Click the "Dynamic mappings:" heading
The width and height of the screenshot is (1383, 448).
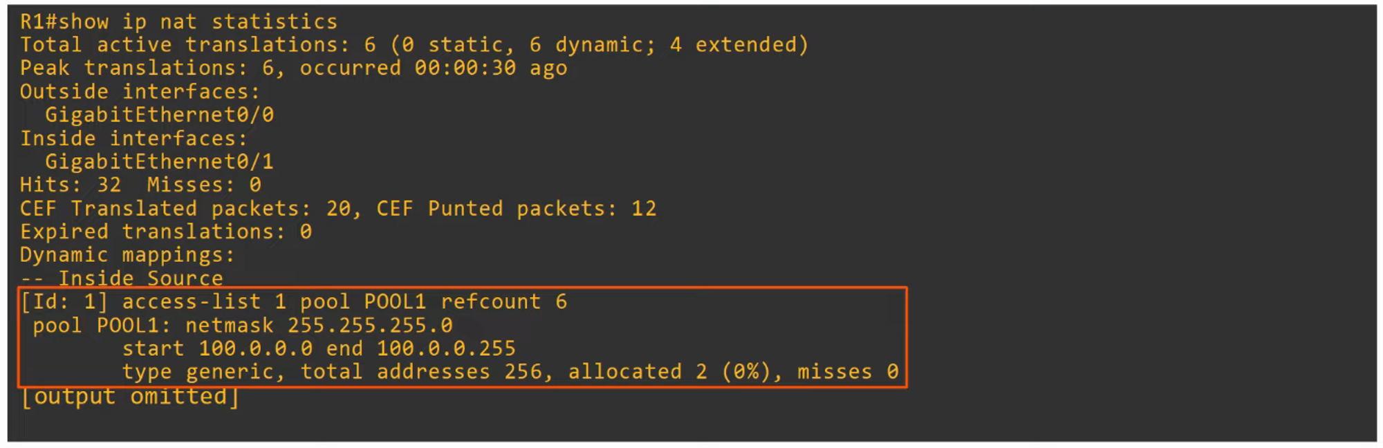127,256
